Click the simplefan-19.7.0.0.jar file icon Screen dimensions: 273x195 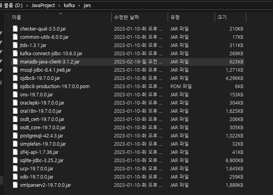15,144
